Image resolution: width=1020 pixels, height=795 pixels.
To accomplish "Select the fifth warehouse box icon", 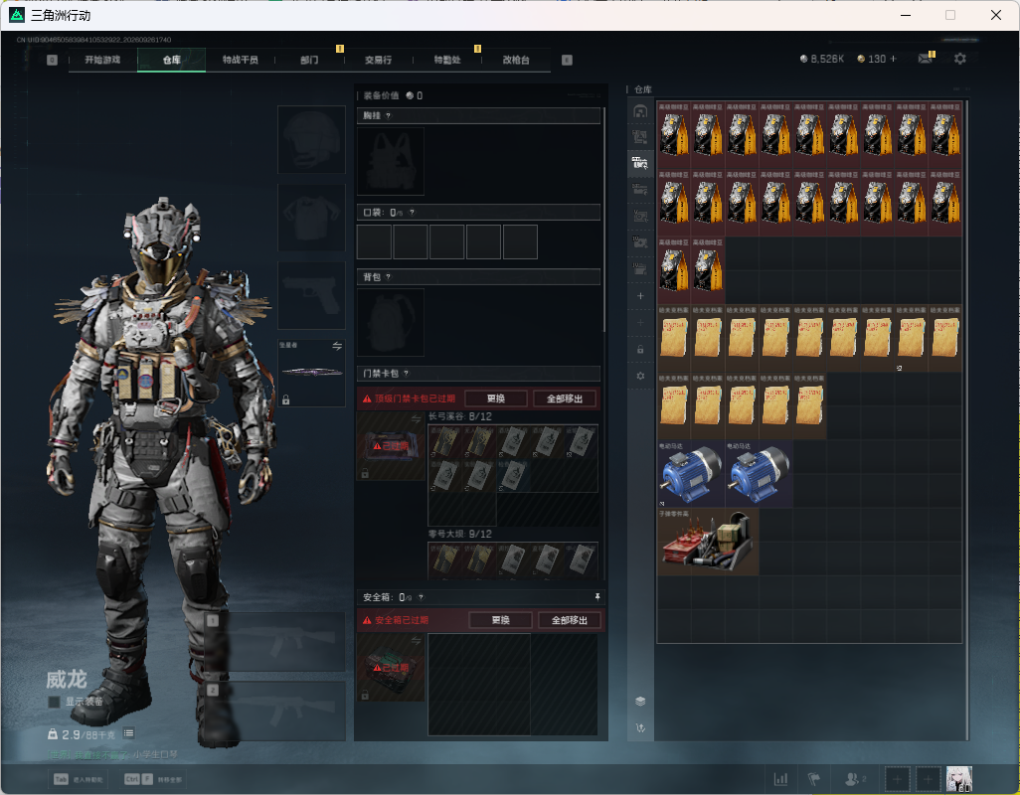I will 640,217.
